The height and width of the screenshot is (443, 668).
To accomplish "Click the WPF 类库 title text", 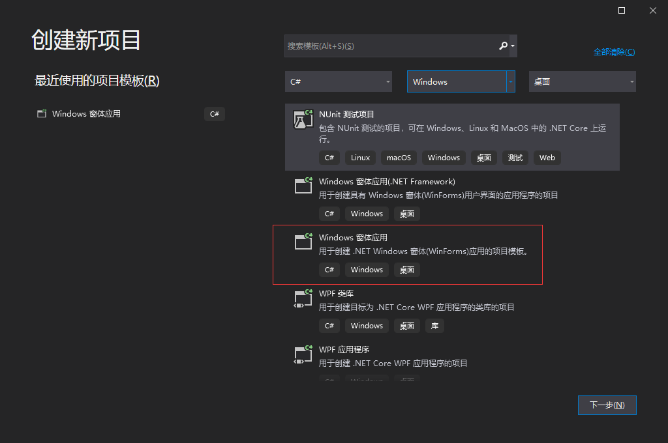I will [336, 293].
